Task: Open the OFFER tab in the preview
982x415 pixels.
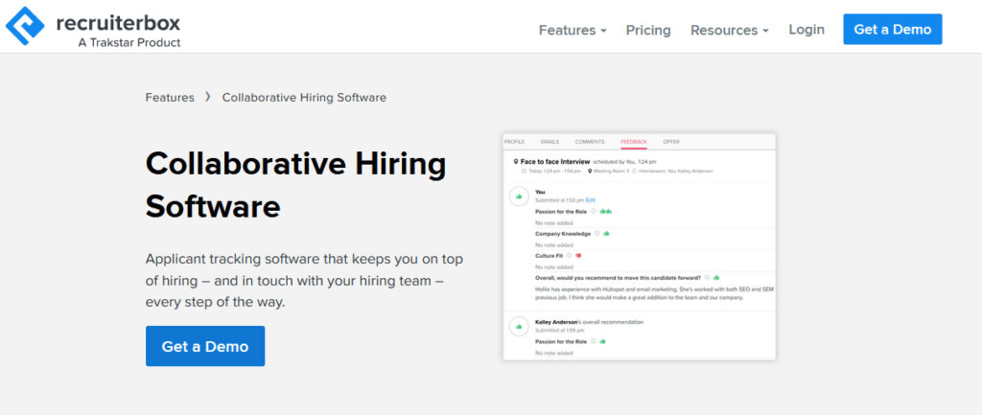Action: point(671,142)
